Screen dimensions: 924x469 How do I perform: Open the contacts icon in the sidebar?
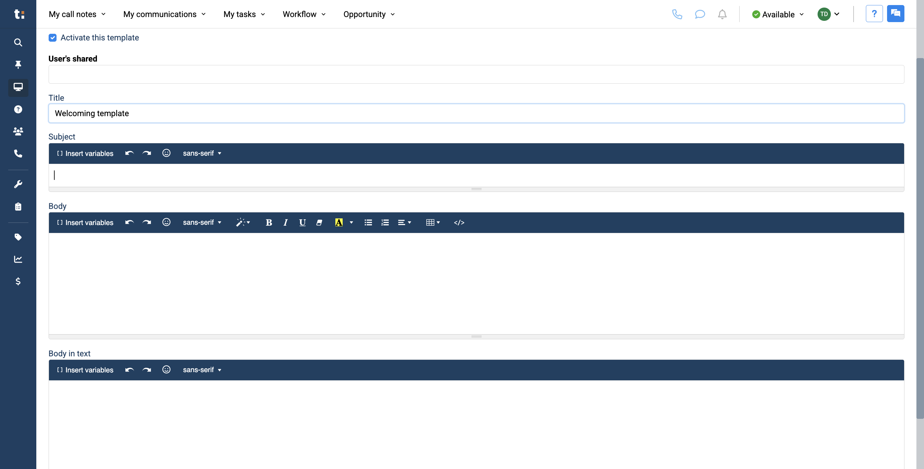18,131
